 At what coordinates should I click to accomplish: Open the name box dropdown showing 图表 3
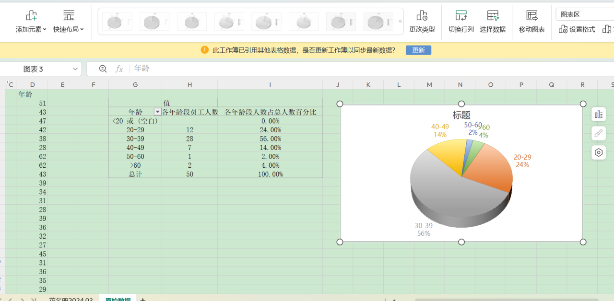75,69
